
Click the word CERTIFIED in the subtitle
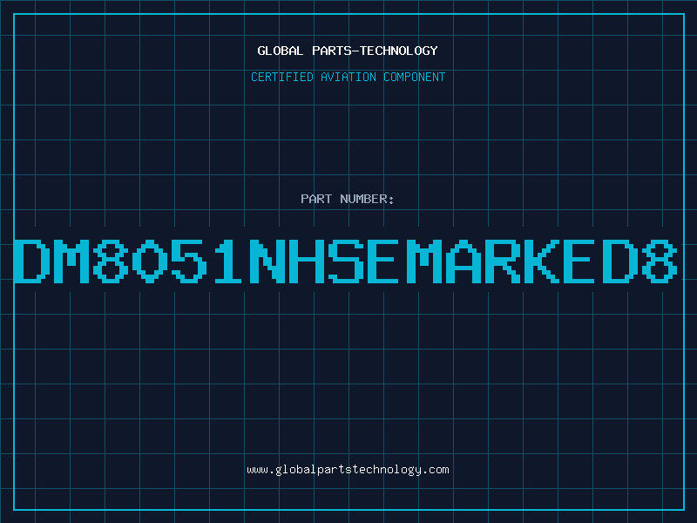pos(282,77)
